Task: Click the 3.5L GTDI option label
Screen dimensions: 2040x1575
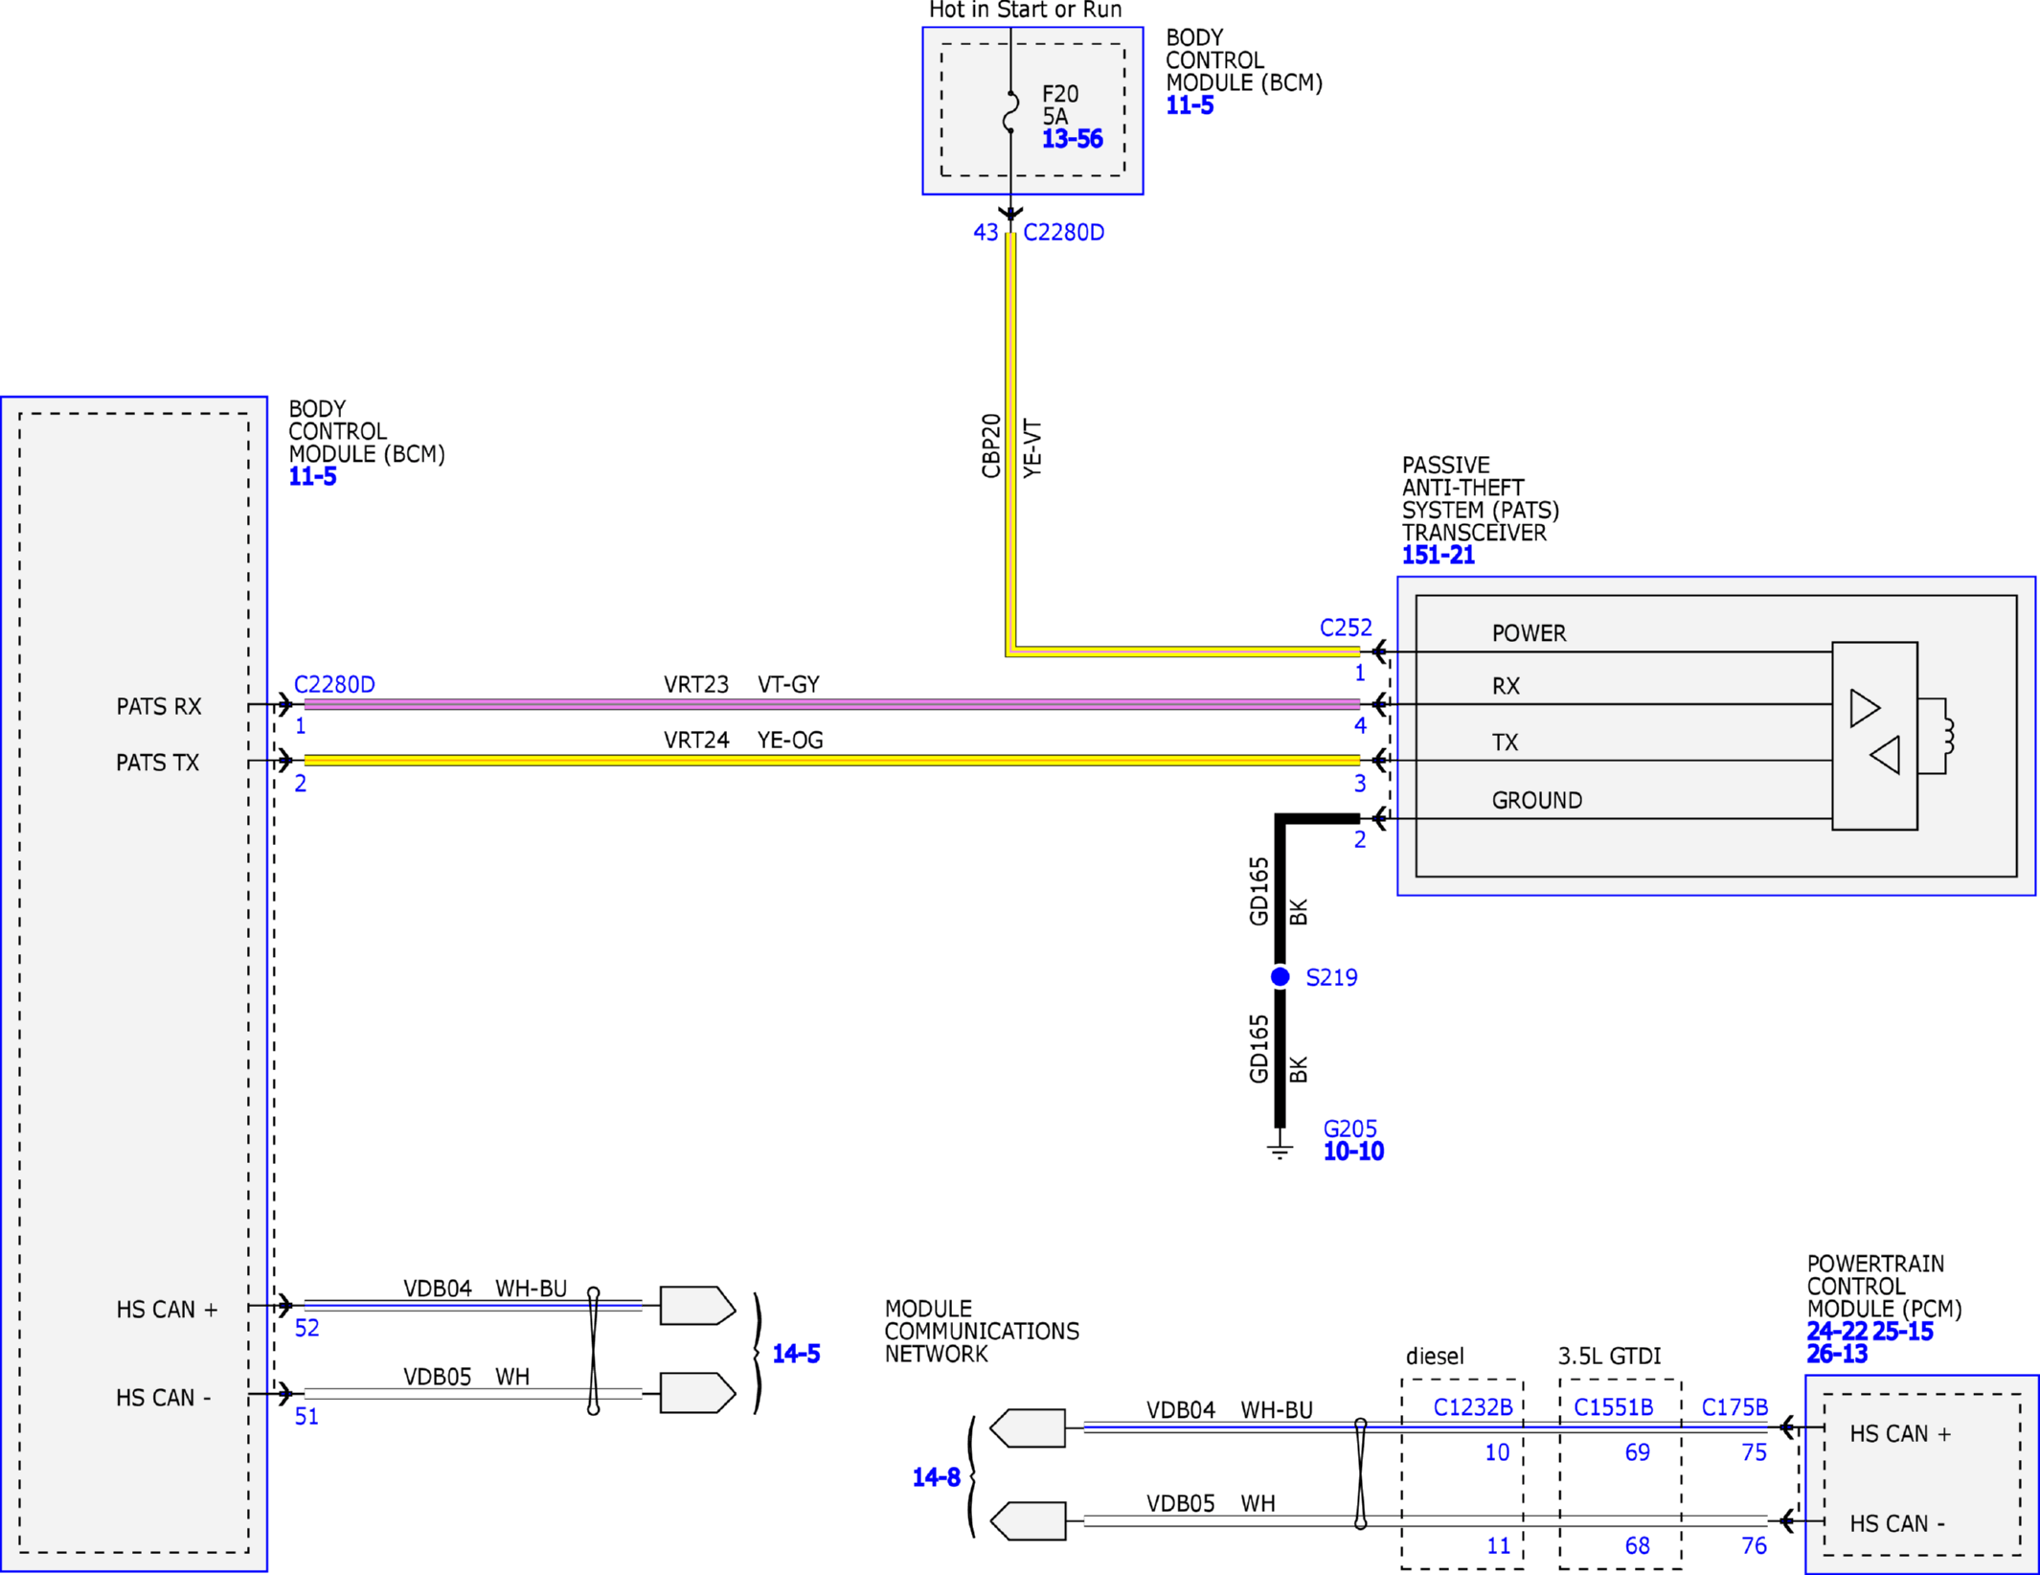Action: (x=1609, y=1356)
